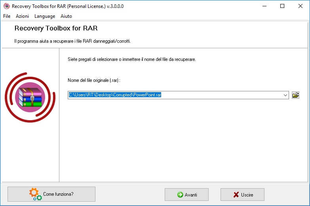Expand the RAR file path dropdown arrow

285,95
